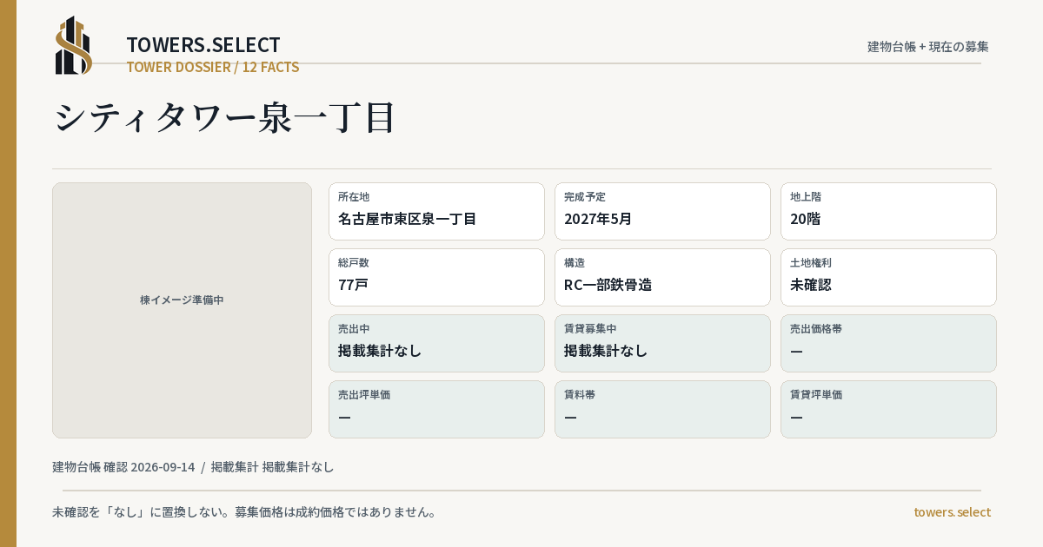Select the 所在地 card with 名古屋市東区泉一丁目
The height and width of the screenshot is (547, 1043).
pos(436,211)
